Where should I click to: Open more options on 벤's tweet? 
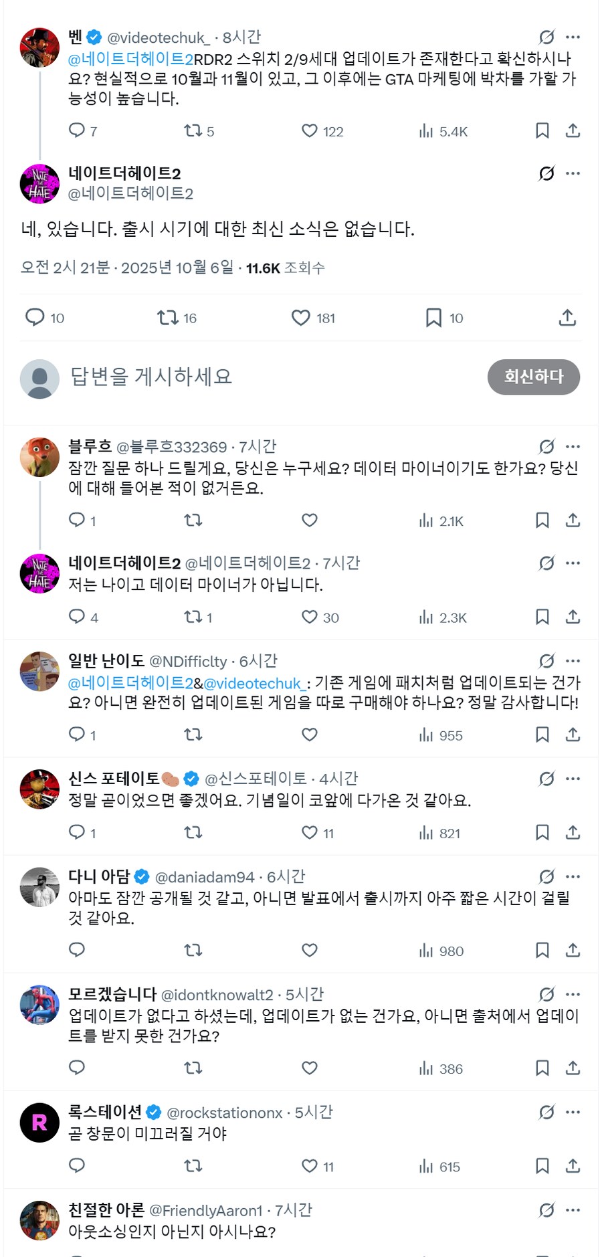tap(573, 37)
